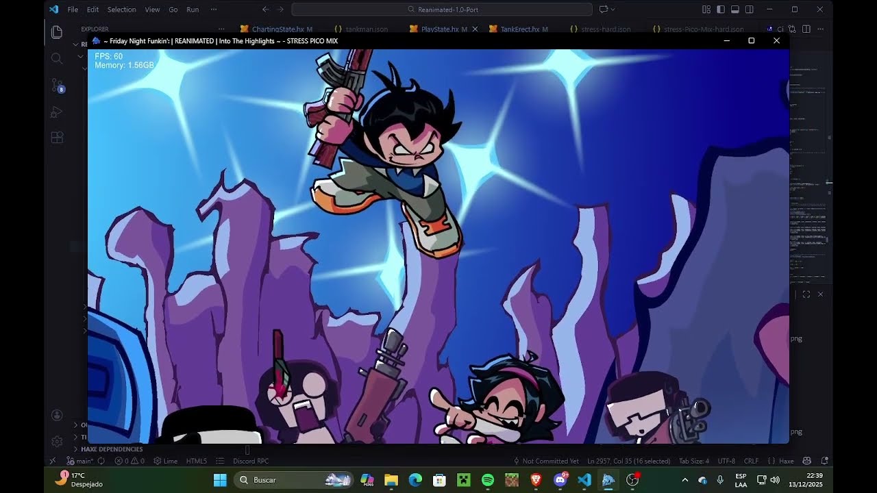Click Tab Size: 4 indicator

pyautogui.click(x=694, y=461)
